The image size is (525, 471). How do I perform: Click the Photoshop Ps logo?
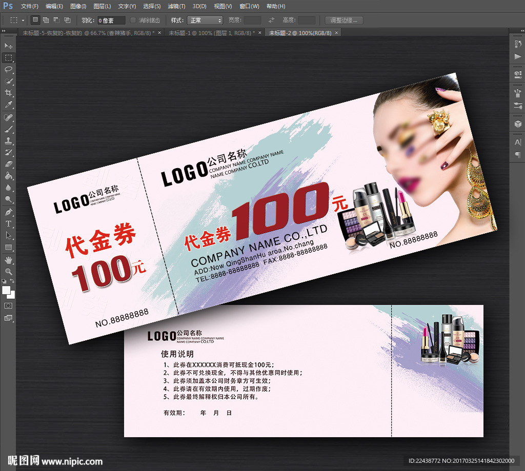tap(8, 6)
